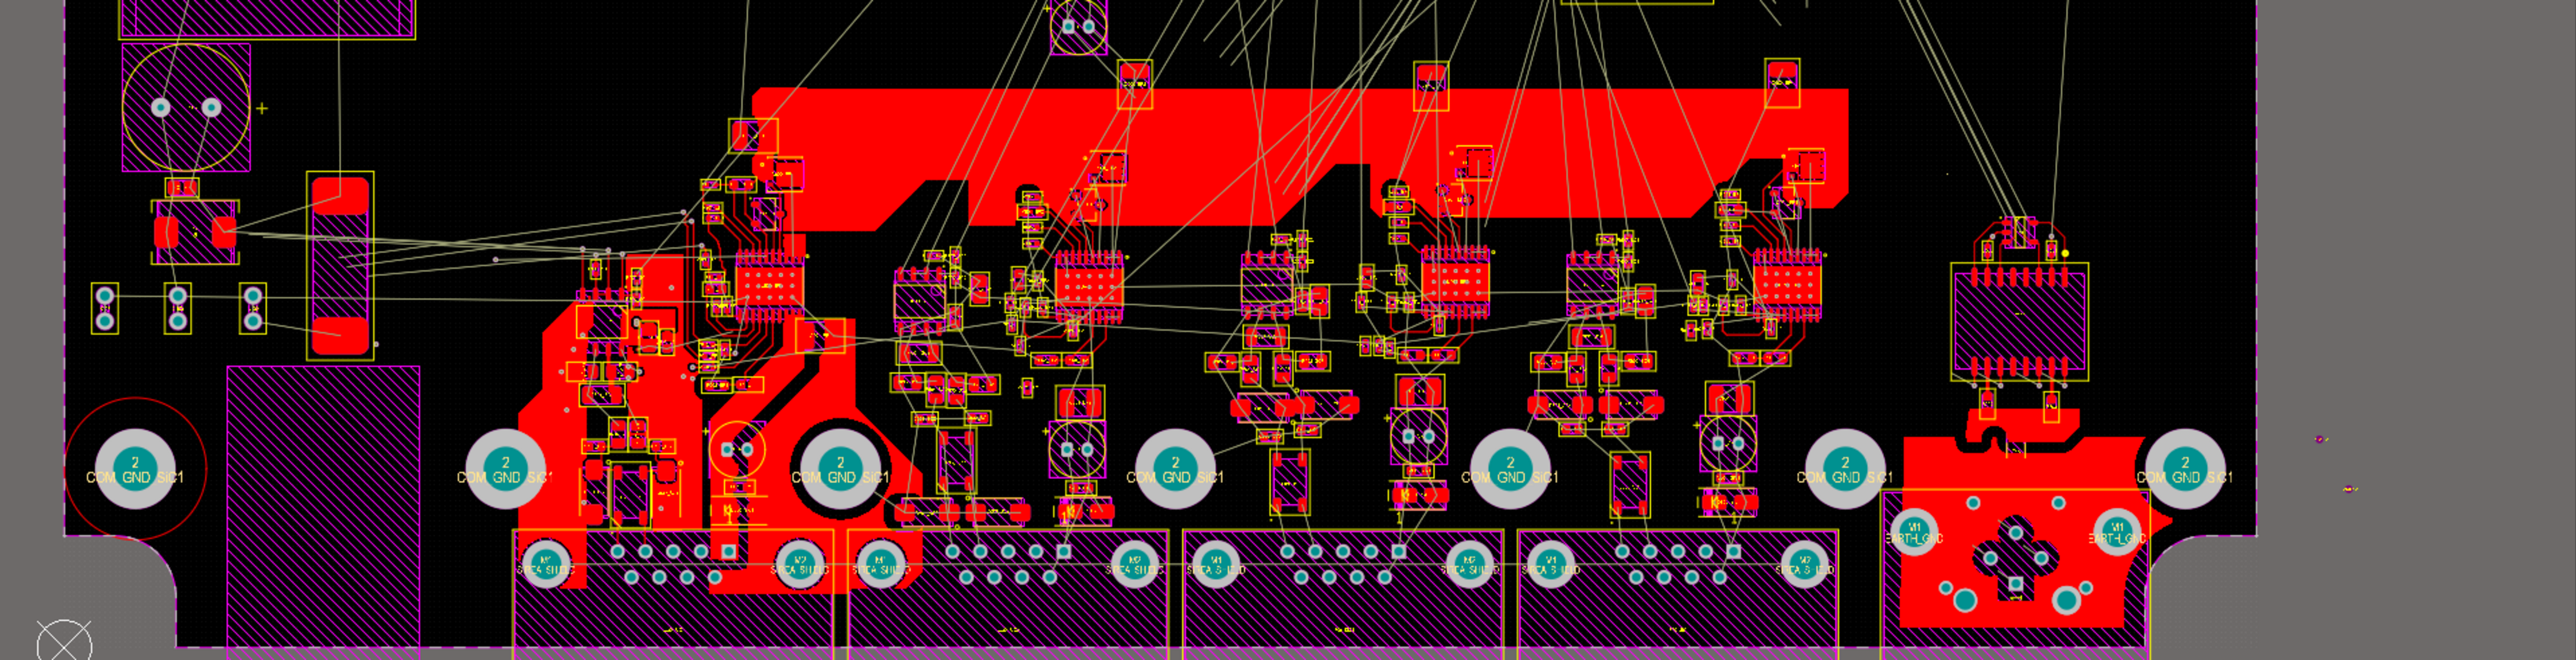
Task: Click small round two-pad footprint at top center
Action: 1078,27
